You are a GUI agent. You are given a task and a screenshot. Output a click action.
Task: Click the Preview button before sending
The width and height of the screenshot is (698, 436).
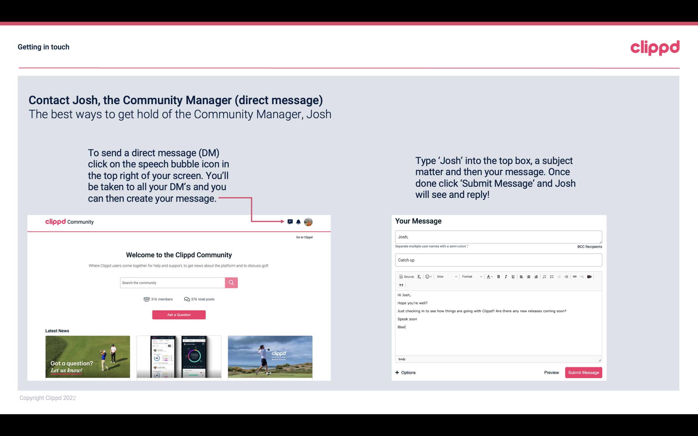point(551,372)
